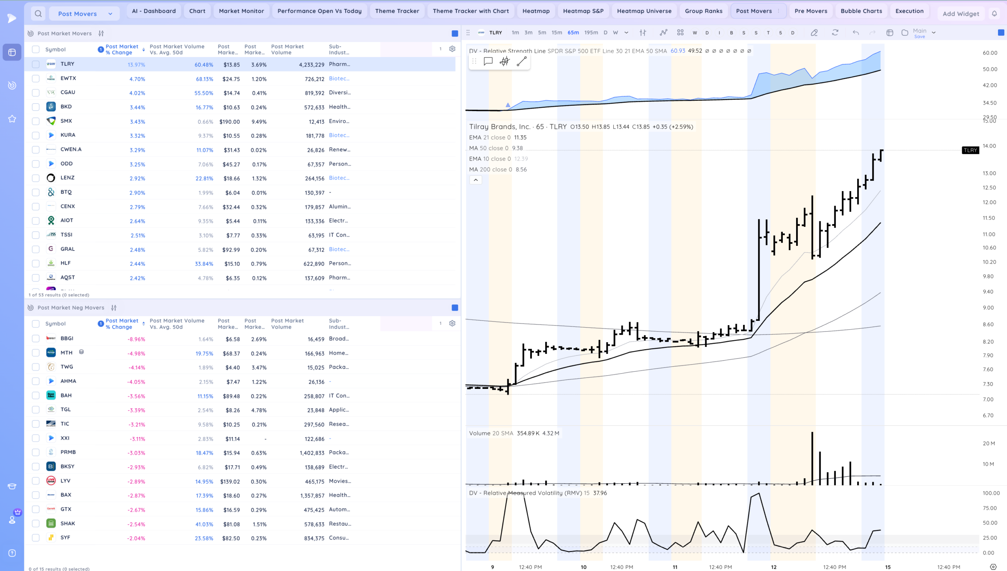Click the Add Widget button
This screenshot has width=1007, height=571.
tap(961, 14)
